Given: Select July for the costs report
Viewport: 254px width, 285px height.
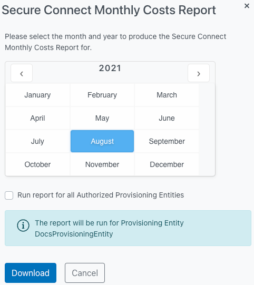Looking at the screenshot, I should coord(37,141).
